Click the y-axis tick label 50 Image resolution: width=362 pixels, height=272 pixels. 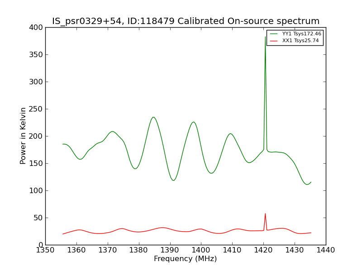(x=38, y=218)
